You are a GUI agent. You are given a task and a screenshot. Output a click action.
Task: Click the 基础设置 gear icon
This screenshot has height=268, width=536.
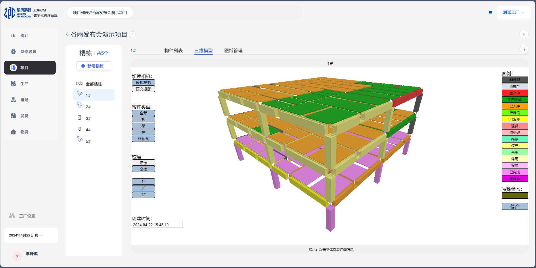pos(13,52)
